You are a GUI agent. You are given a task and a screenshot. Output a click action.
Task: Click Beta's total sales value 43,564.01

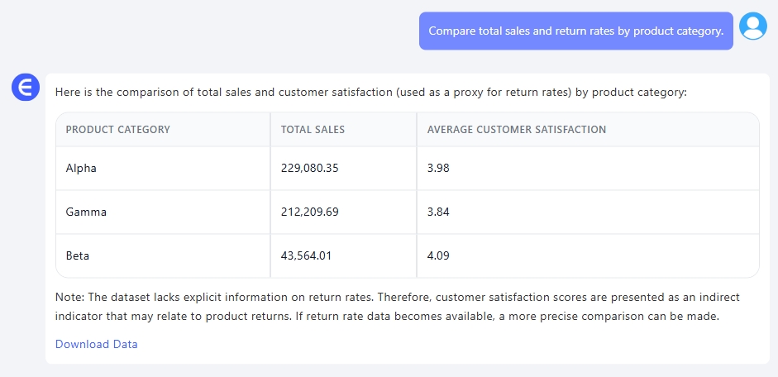pos(307,255)
